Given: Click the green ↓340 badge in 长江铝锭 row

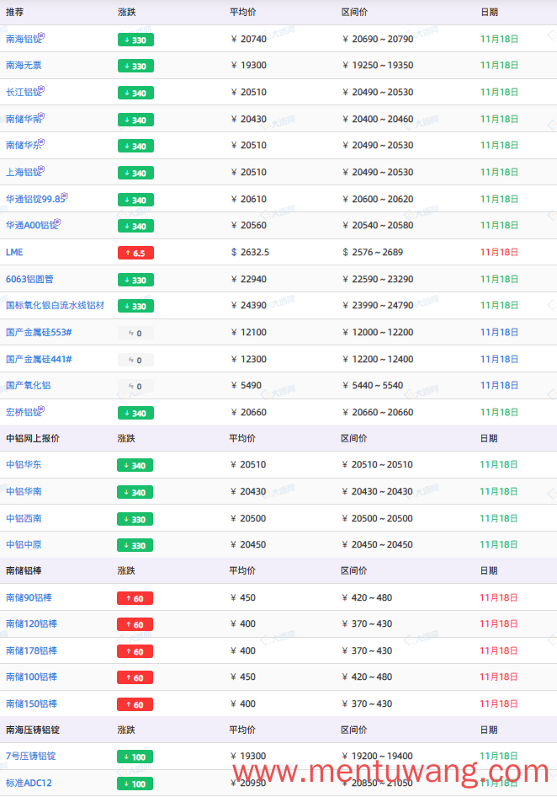Looking at the screenshot, I should [135, 94].
